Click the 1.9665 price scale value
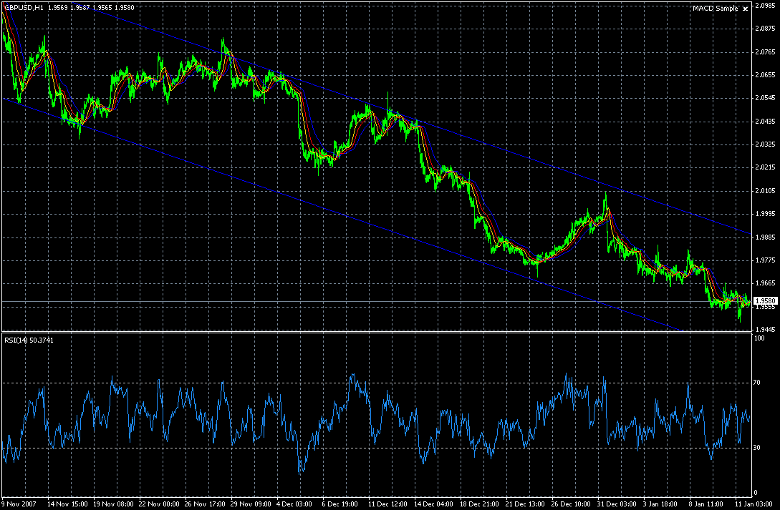780x510 pixels. point(765,283)
